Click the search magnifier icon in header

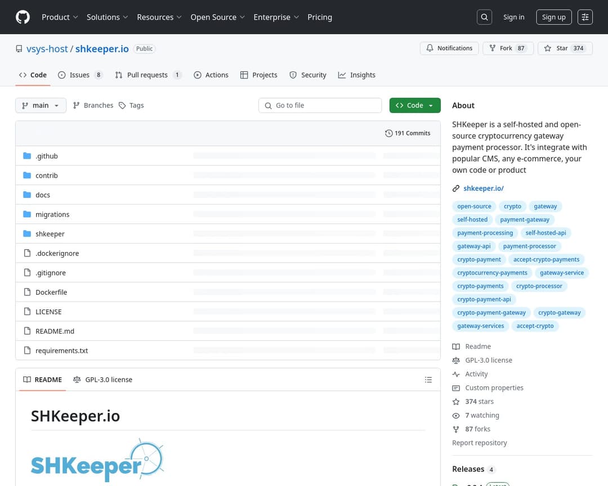click(x=484, y=17)
